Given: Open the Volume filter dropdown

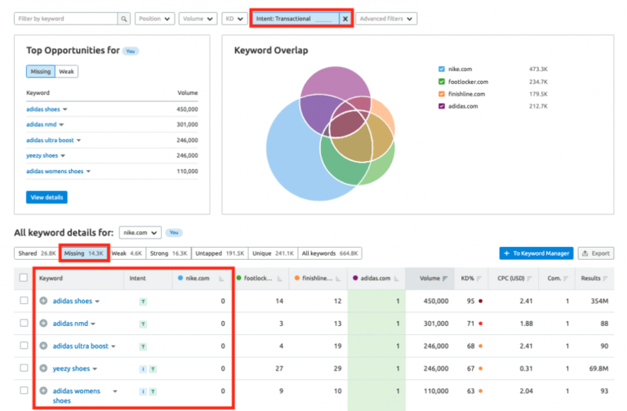Looking at the screenshot, I should (x=198, y=19).
